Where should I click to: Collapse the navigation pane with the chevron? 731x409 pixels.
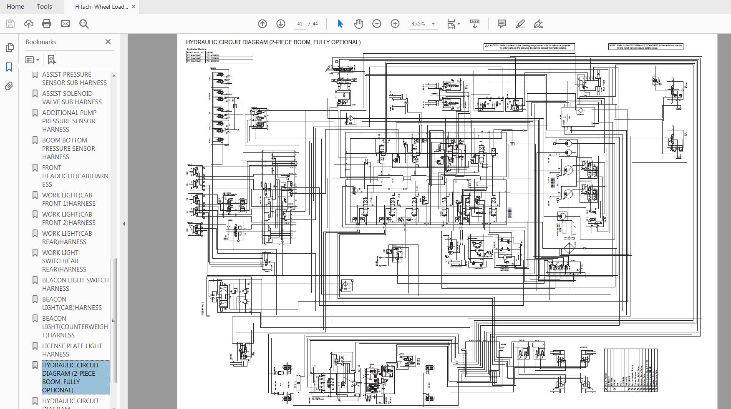123,223
